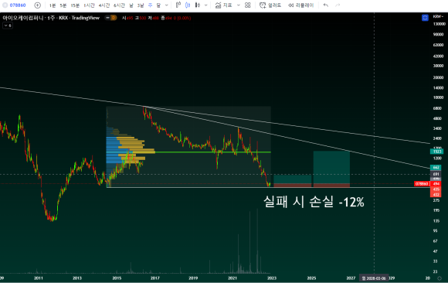Click the red 078860 symbol price tag

(422, 184)
